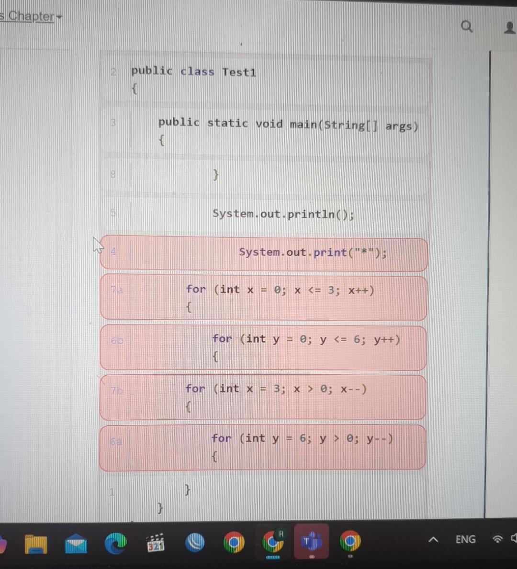Screen dimensions: 517x569
Task: Open the blue globe browser icon
Action: coord(195,542)
